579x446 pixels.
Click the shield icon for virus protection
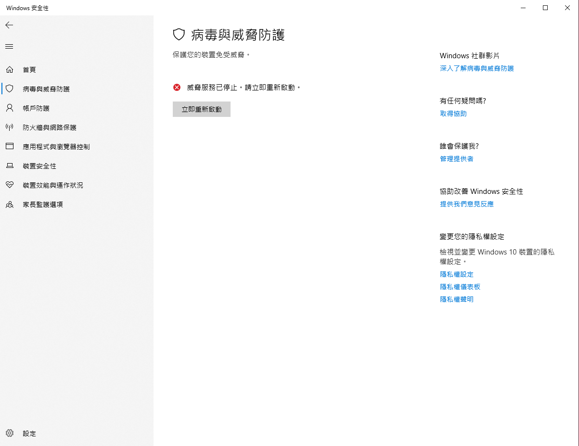(x=9, y=89)
